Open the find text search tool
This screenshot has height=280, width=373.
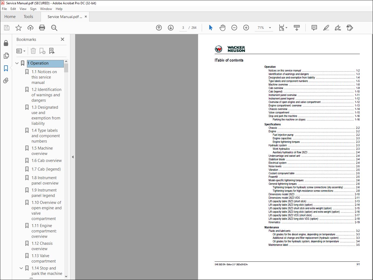[54, 28]
